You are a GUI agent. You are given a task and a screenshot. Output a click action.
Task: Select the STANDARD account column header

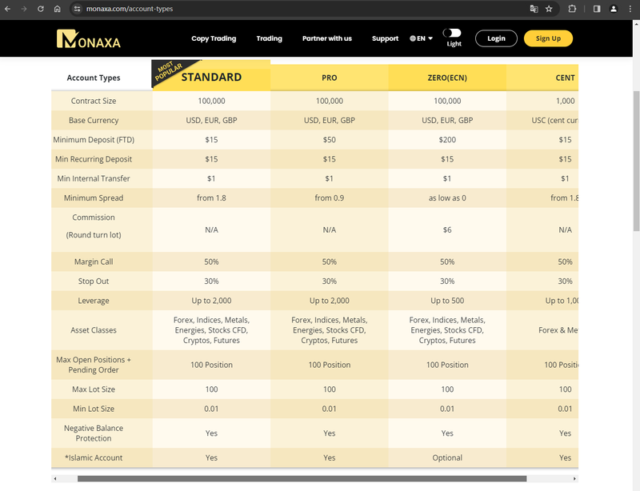click(x=211, y=77)
